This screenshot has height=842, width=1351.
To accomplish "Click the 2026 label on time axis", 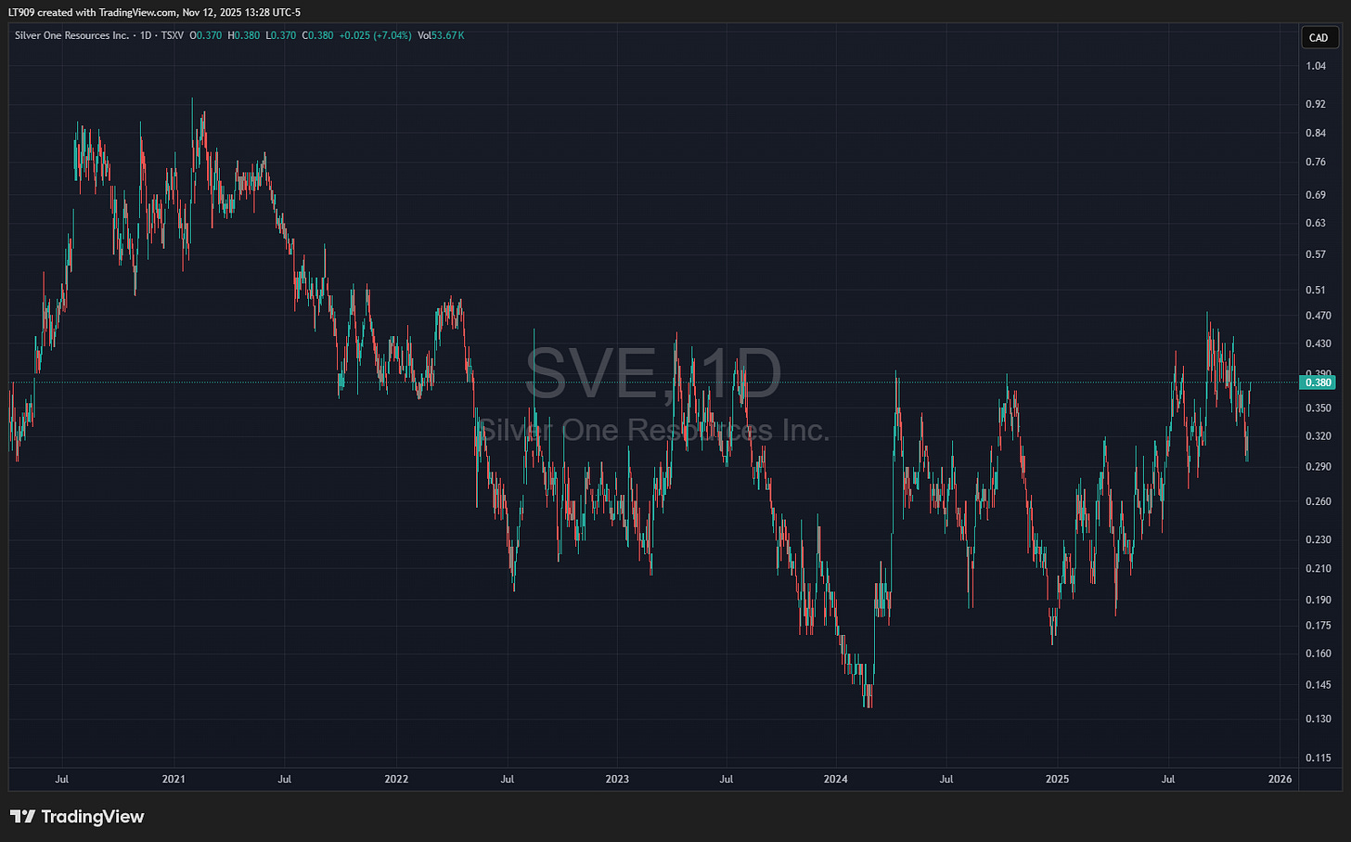I will tap(1280, 779).
